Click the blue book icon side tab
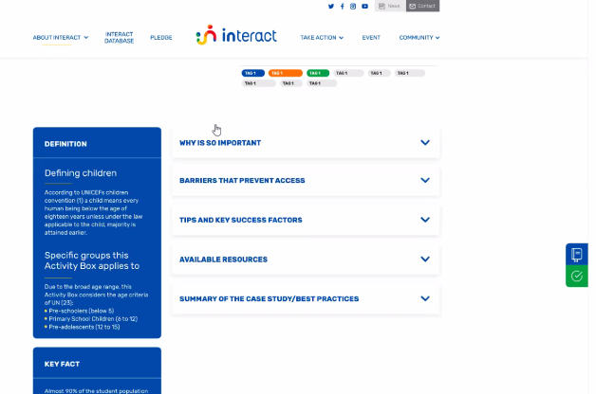 [576, 255]
